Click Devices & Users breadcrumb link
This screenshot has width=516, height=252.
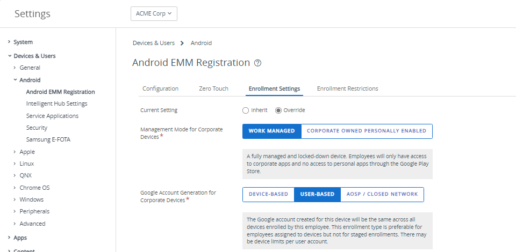(154, 43)
